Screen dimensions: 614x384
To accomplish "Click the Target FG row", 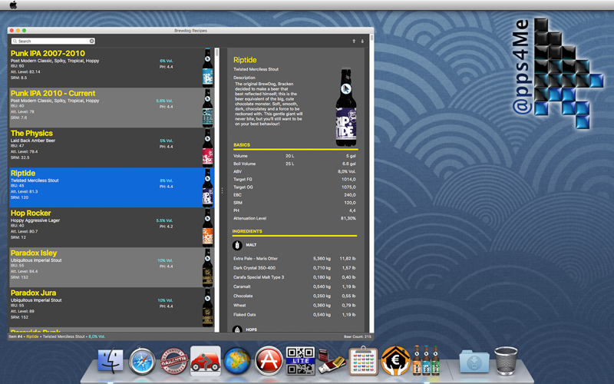I will (x=295, y=180).
